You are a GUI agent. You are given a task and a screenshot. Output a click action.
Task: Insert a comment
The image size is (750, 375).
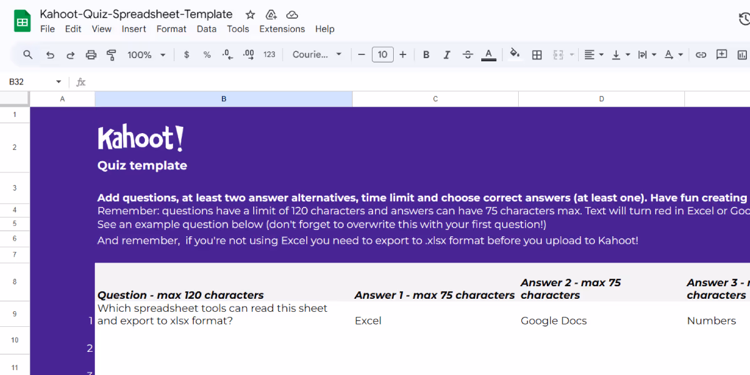[x=722, y=55]
